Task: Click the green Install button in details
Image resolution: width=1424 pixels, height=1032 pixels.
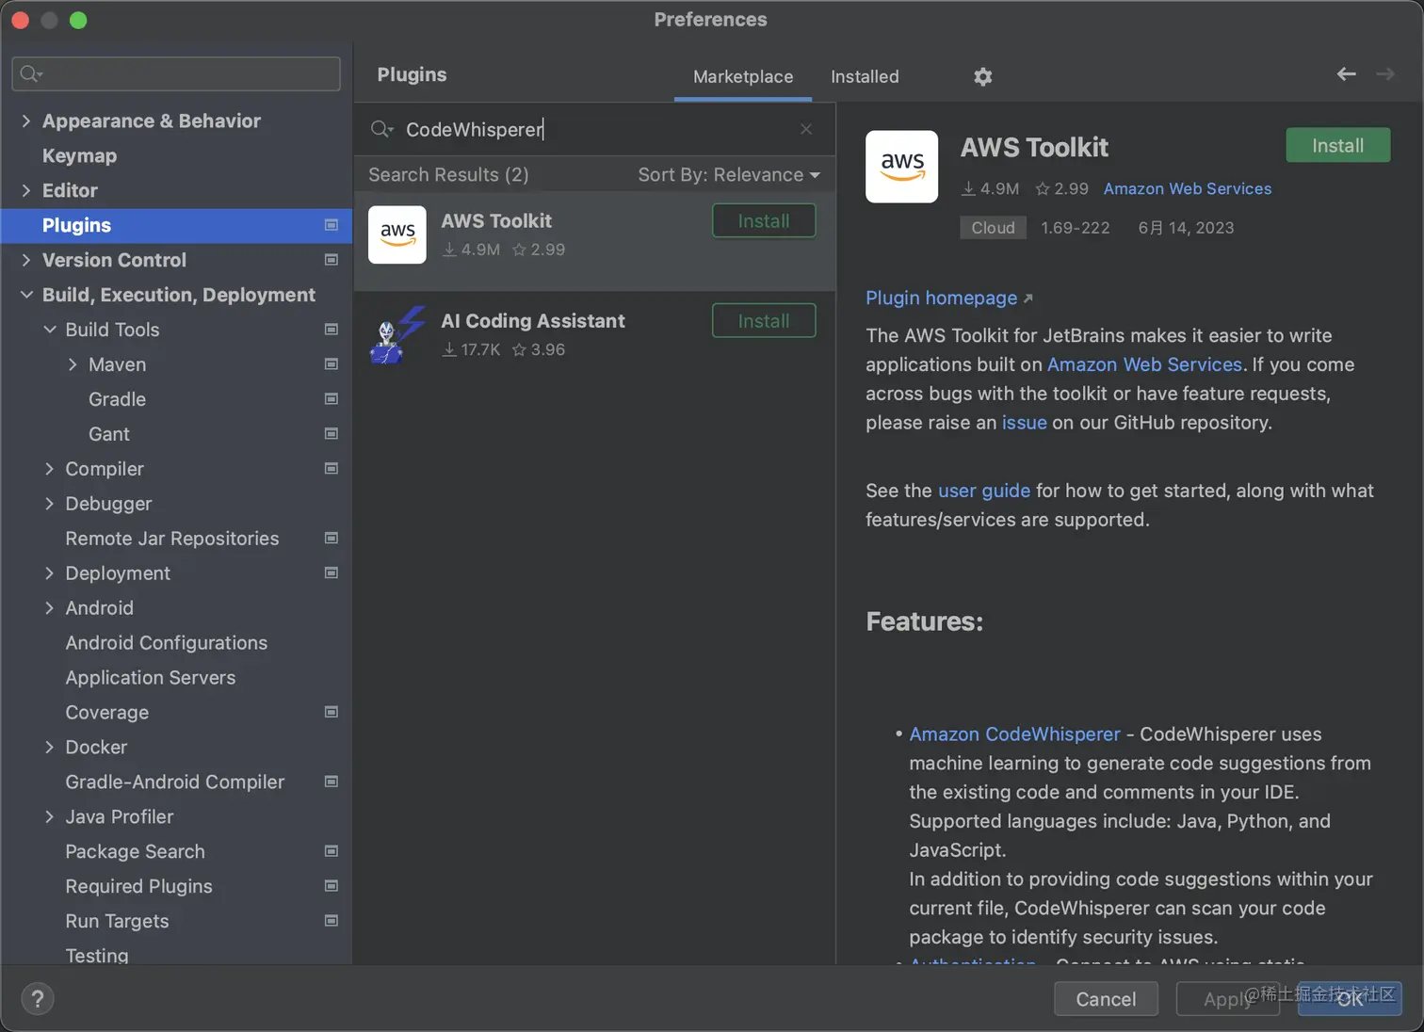Action: point(1337,146)
